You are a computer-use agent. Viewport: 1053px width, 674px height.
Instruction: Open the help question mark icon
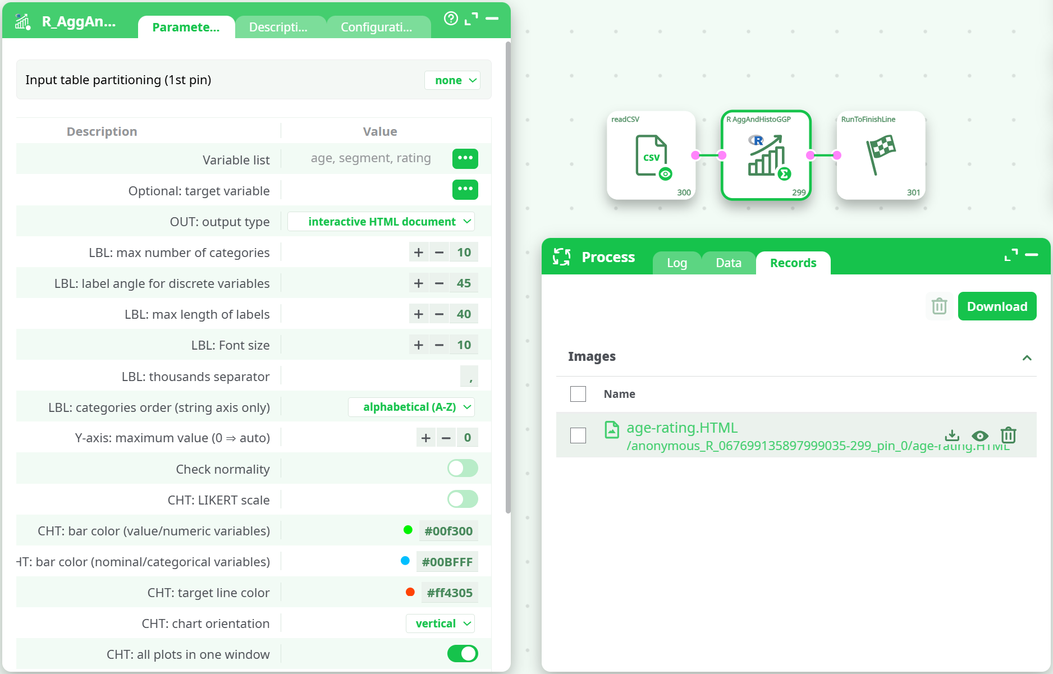(x=450, y=19)
